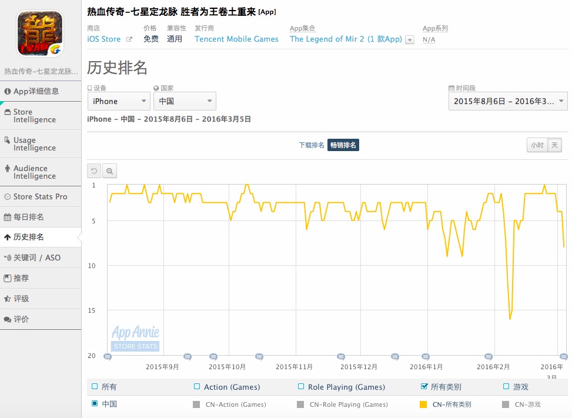572x418 pixels.
Task: Click the 关键词 / ASO key icon
Action: 7,258
